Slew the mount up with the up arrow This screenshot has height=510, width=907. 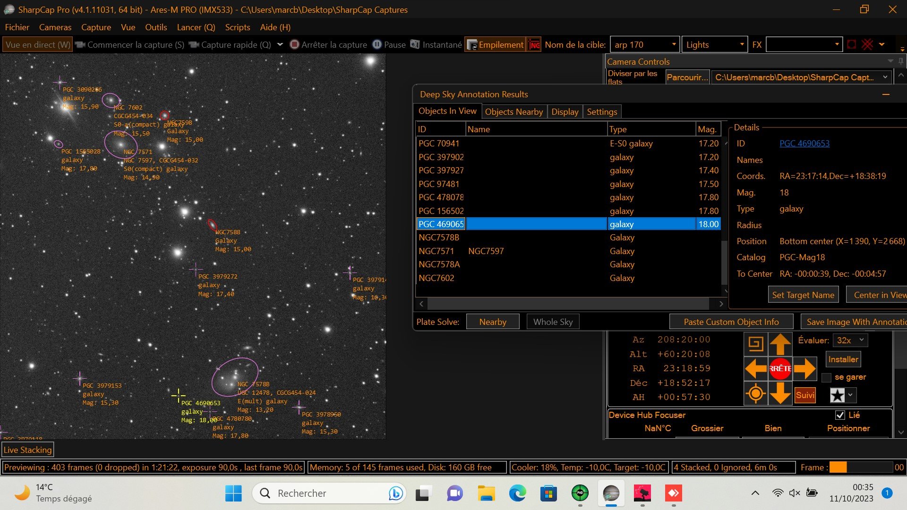coord(780,344)
